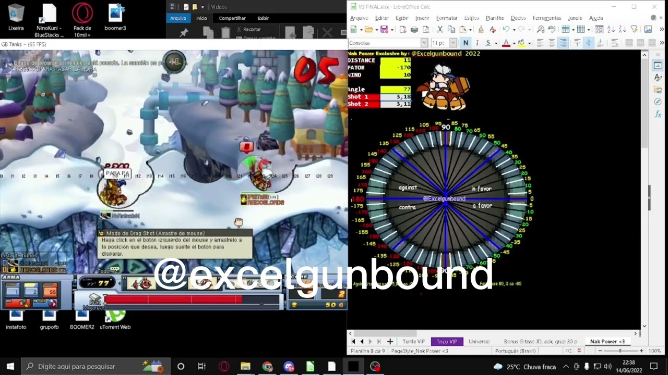Viewport: 668px width, 375px height.
Task: Expand the Save button dropdown arrow
Action: pyautogui.click(x=392, y=30)
